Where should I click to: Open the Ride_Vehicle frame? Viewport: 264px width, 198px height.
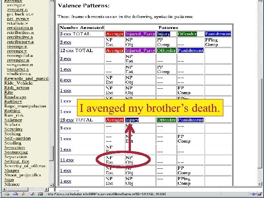pos(19,83)
